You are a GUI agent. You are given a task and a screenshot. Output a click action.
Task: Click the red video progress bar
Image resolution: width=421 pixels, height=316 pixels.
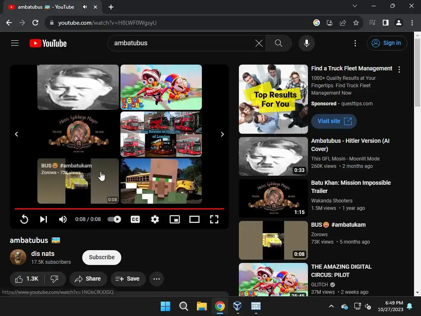click(119, 209)
